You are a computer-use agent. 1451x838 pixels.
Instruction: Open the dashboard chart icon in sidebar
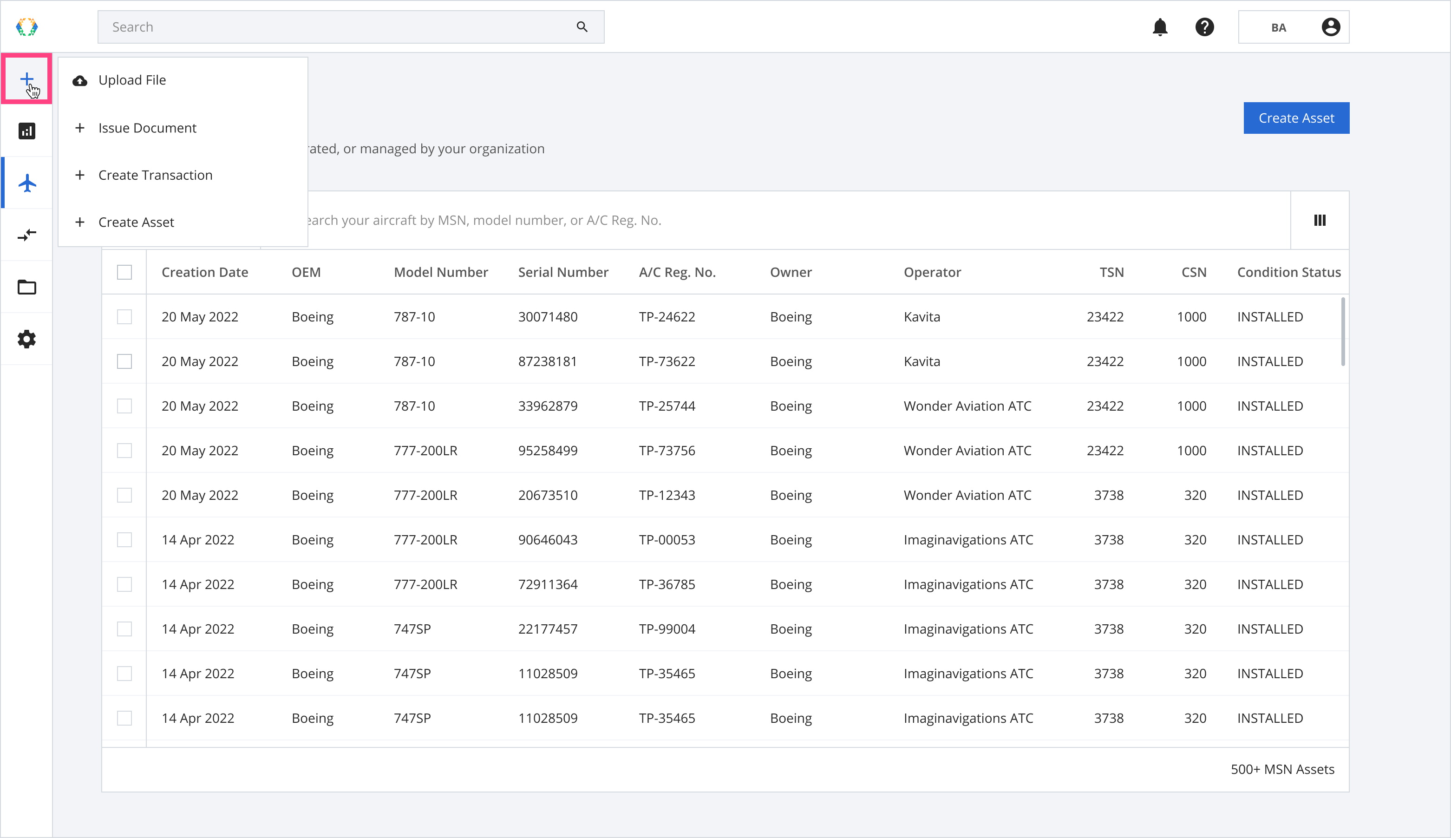26,131
